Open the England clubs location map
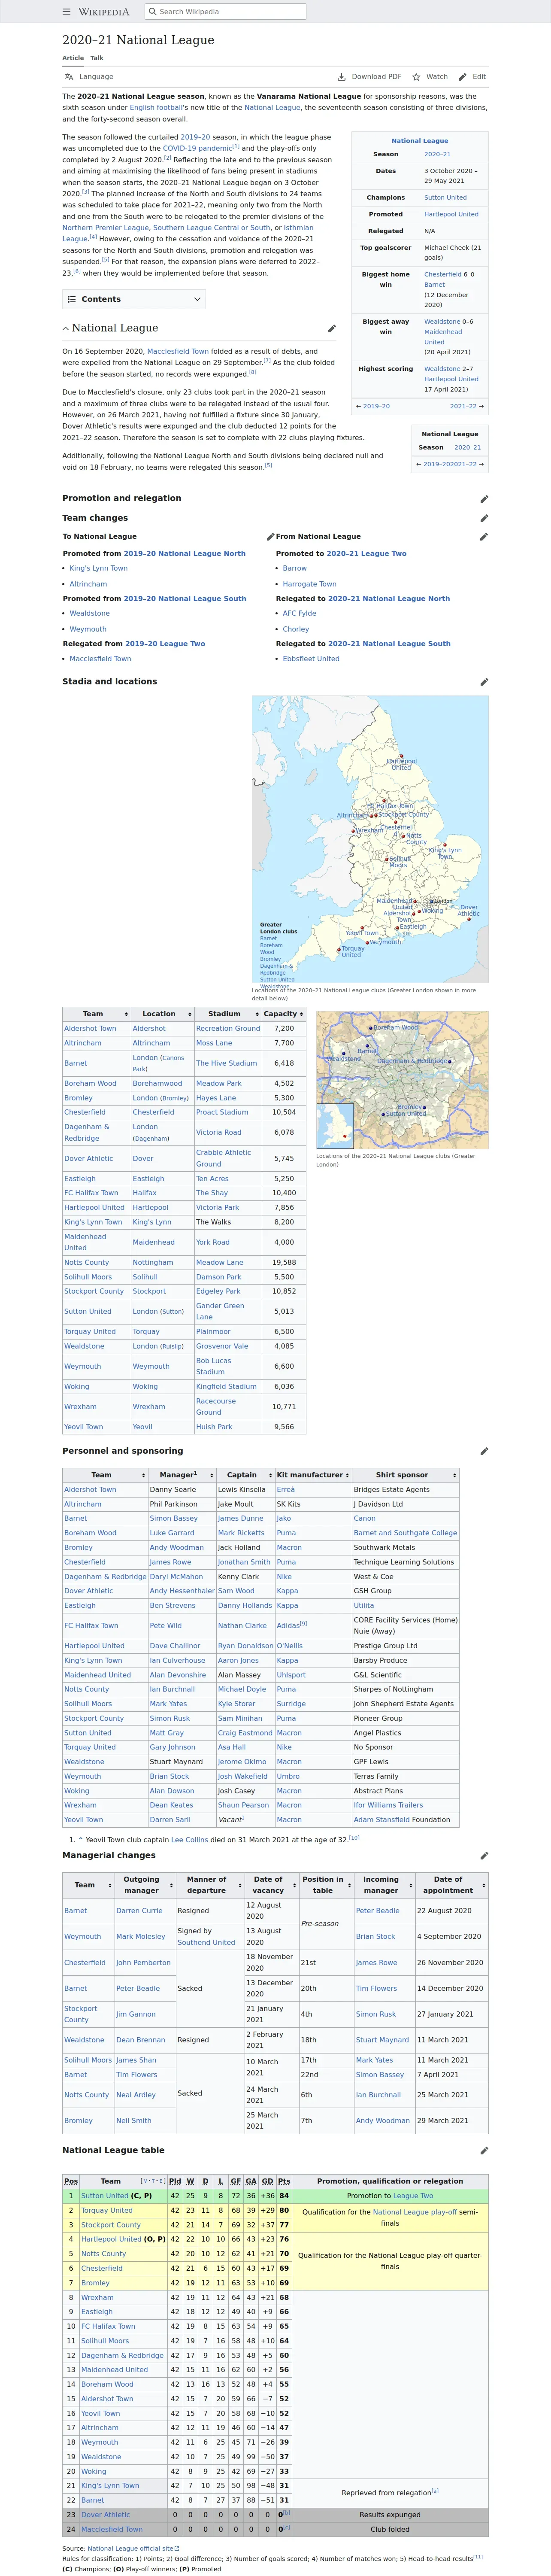551x2576 pixels. click(370, 839)
